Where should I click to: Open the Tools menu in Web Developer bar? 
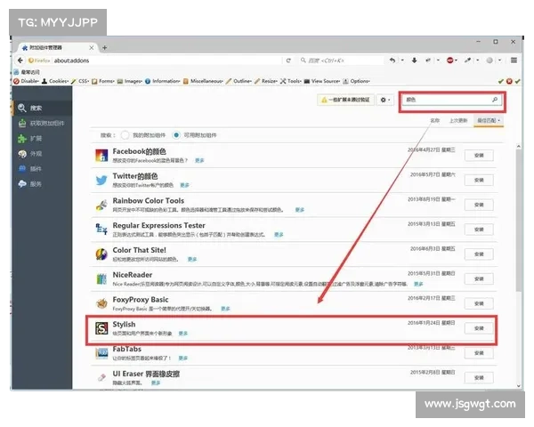[x=291, y=81]
